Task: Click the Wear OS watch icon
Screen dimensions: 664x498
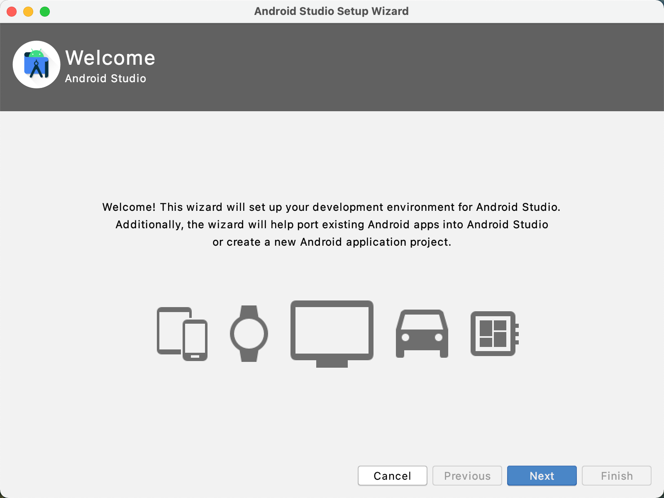Action: coord(249,334)
